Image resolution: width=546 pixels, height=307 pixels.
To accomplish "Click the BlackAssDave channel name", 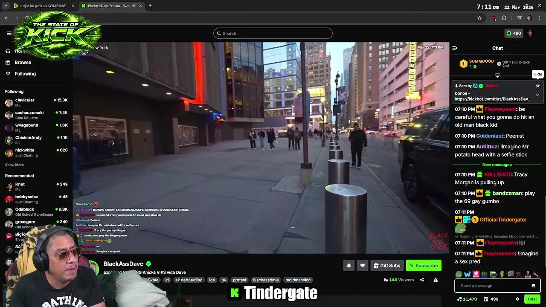I will pos(123,264).
